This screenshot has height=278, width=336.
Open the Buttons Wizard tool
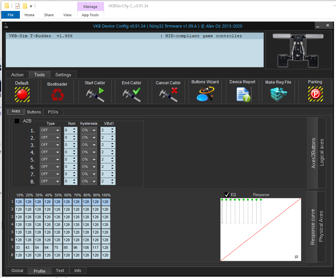pyautogui.click(x=205, y=94)
